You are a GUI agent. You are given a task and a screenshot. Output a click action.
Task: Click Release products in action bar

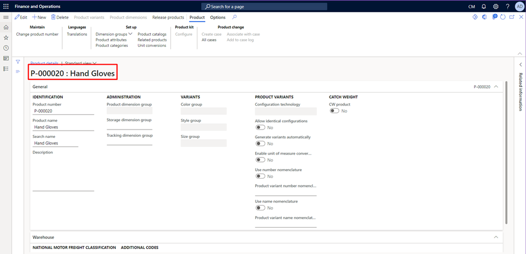click(x=168, y=17)
